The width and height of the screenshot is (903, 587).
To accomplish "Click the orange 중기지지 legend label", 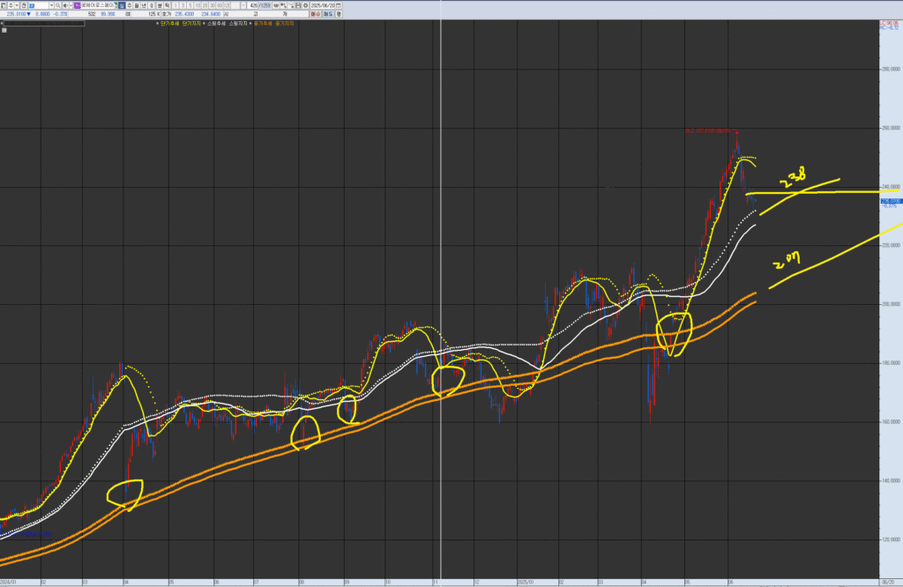I will pos(285,24).
